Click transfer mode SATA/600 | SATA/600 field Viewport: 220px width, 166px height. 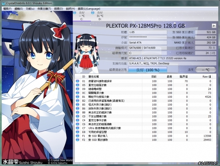click(148, 48)
